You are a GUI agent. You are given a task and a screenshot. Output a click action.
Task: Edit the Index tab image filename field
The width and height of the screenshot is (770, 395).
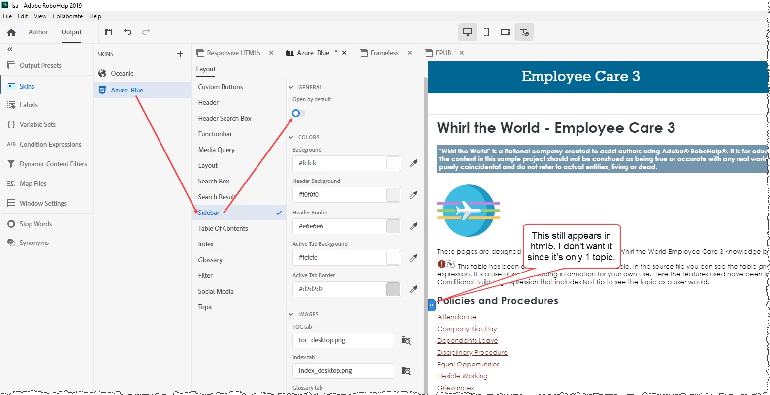coord(343,371)
